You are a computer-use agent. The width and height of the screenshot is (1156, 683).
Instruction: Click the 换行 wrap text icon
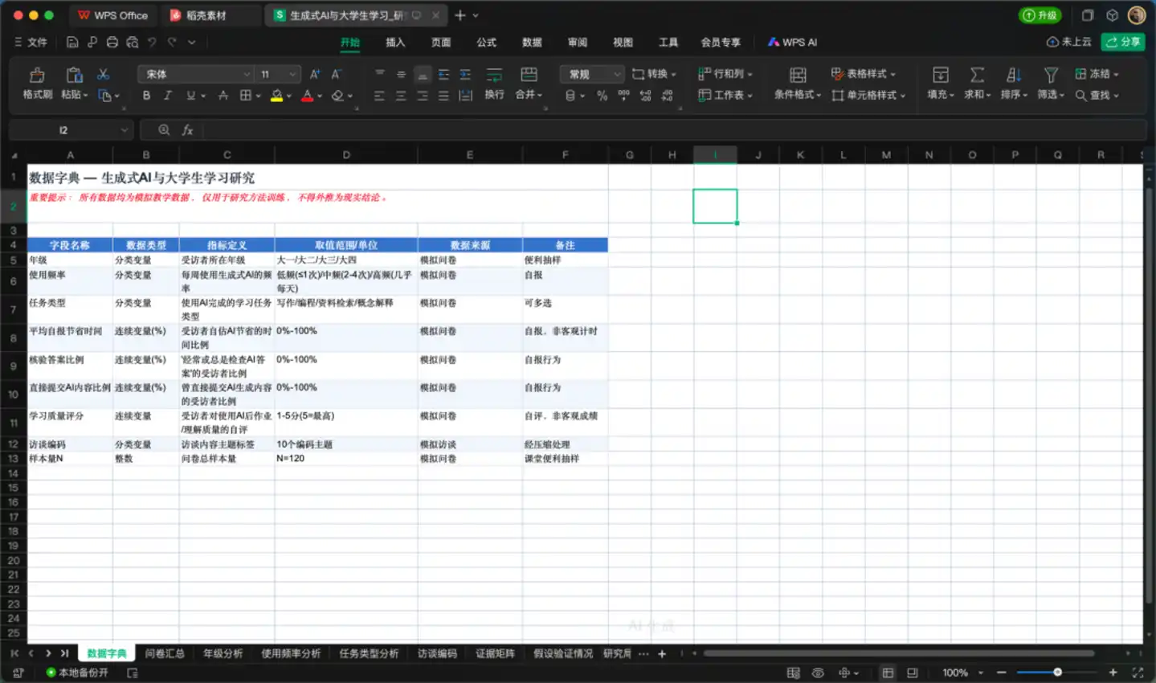(494, 76)
